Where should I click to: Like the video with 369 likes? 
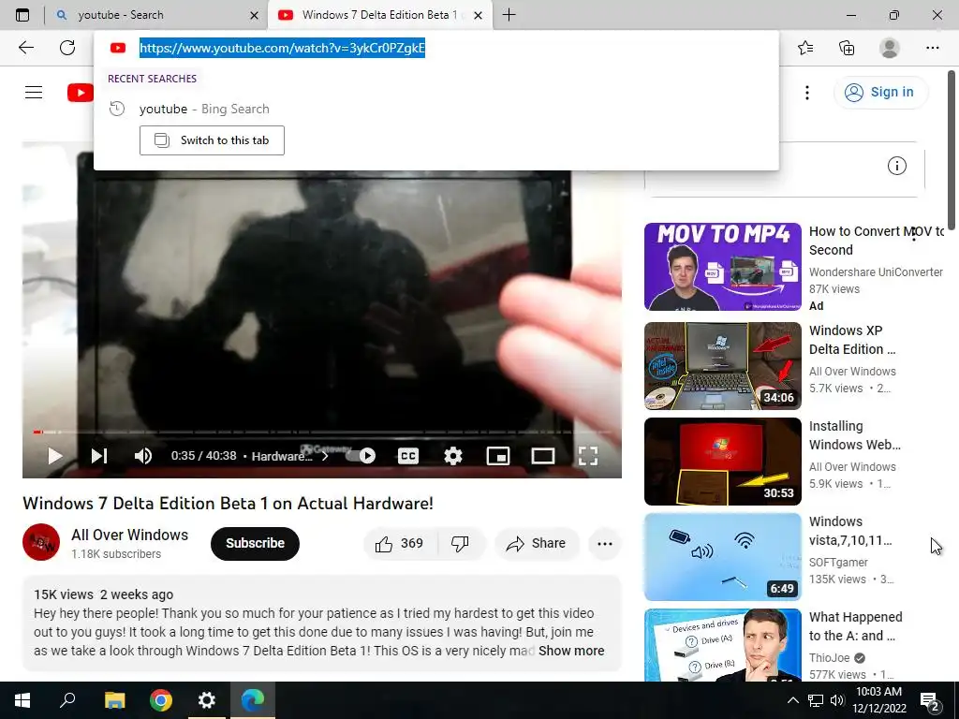400,543
